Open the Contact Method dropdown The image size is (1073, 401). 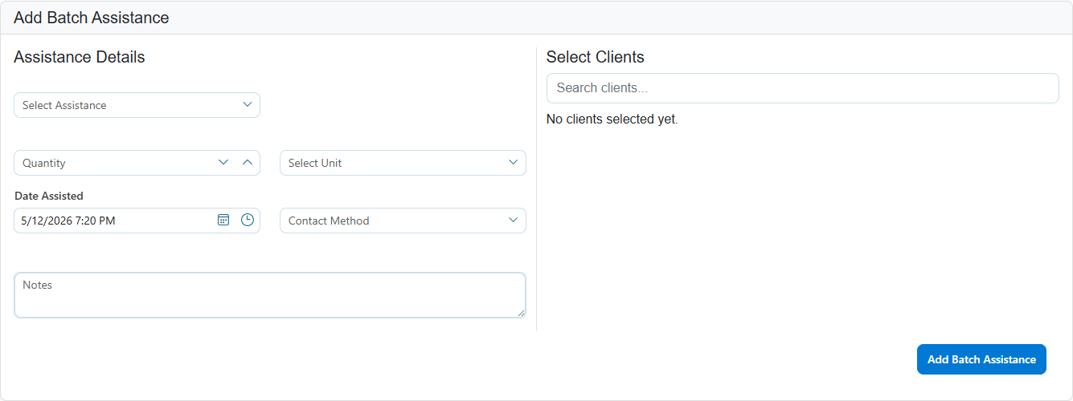tap(403, 221)
